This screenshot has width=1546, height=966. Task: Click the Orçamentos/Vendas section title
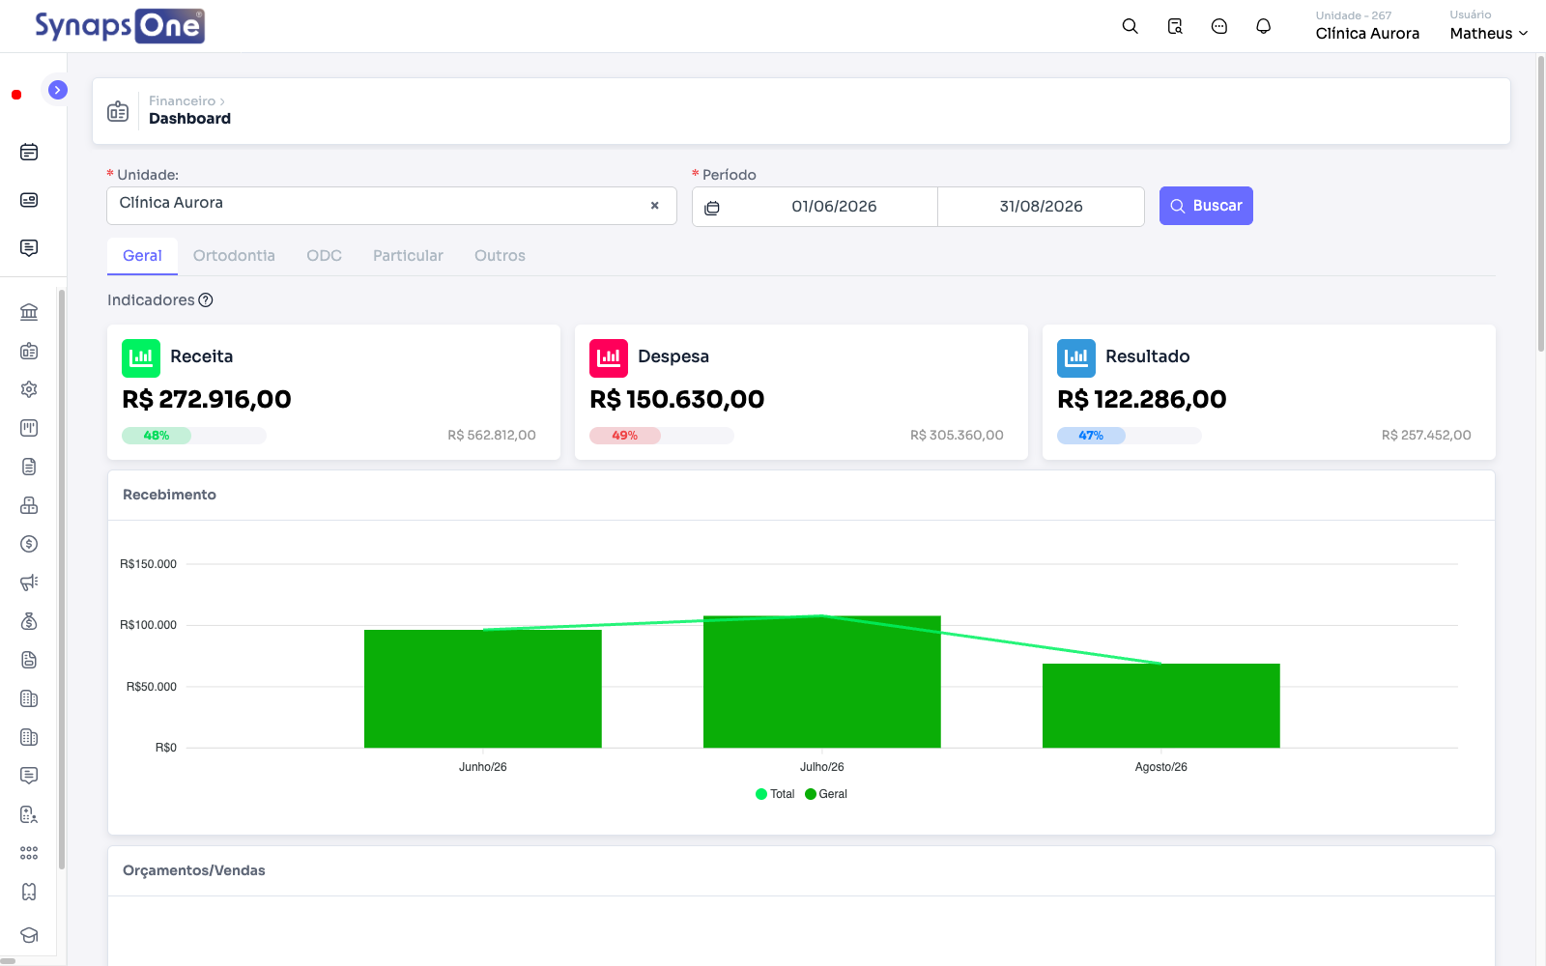point(194,870)
